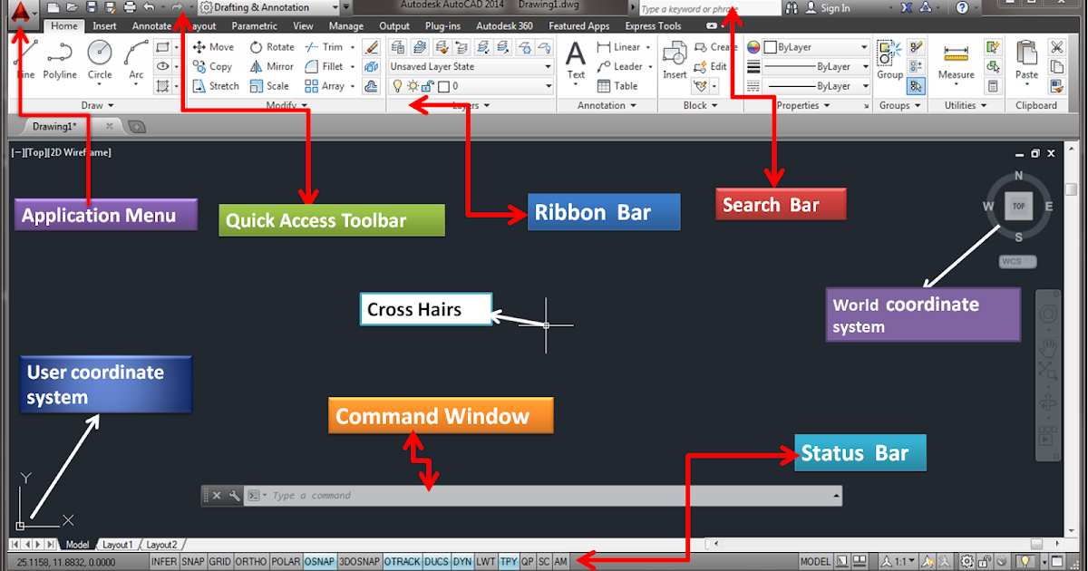Select the Move tool

click(x=213, y=47)
